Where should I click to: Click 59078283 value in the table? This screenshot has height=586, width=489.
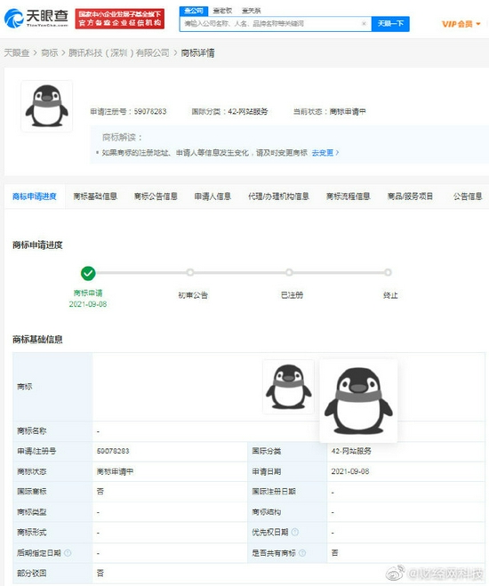tap(113, 451)
